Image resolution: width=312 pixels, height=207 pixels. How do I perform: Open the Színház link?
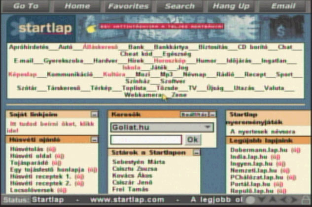pos(138,81)
